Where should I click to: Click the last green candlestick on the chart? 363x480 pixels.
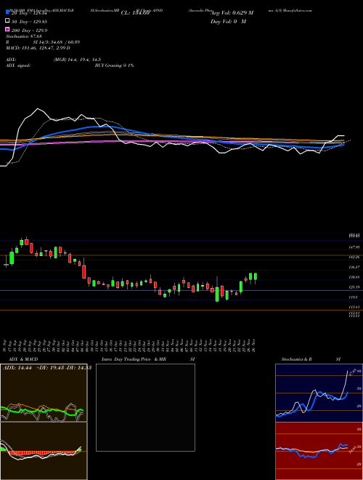click(256, 276)
